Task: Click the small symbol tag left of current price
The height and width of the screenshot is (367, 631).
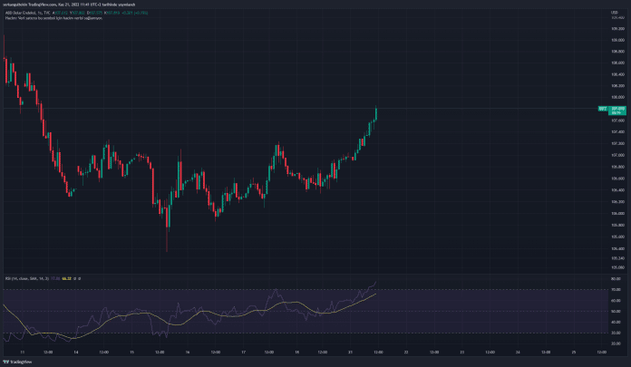Action: (603, 108)
